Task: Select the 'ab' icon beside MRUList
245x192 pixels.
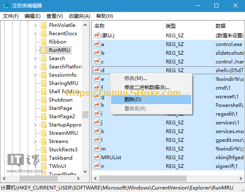Action: click(97, 157)
